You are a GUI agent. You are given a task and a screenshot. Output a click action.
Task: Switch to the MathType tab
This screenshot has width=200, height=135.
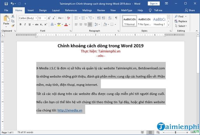click(127, 10)
